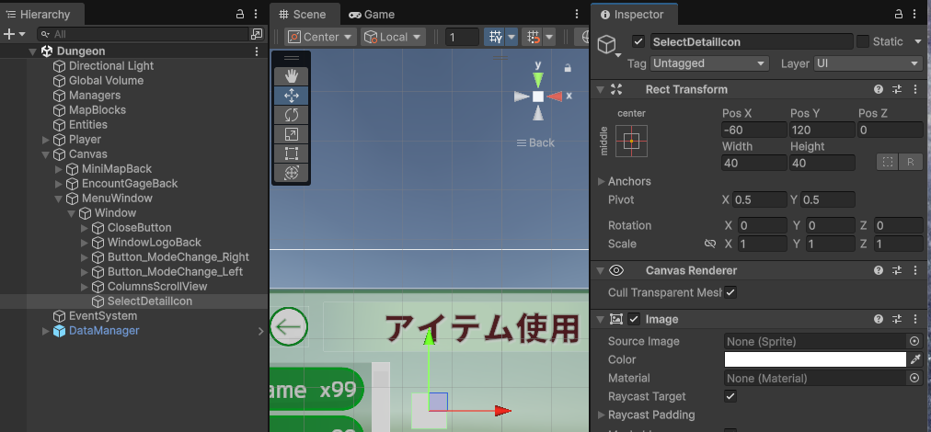Screen dimensions: 931x432
Task: Pick color with the eyedropper icon
Action: tap(915, 359)
